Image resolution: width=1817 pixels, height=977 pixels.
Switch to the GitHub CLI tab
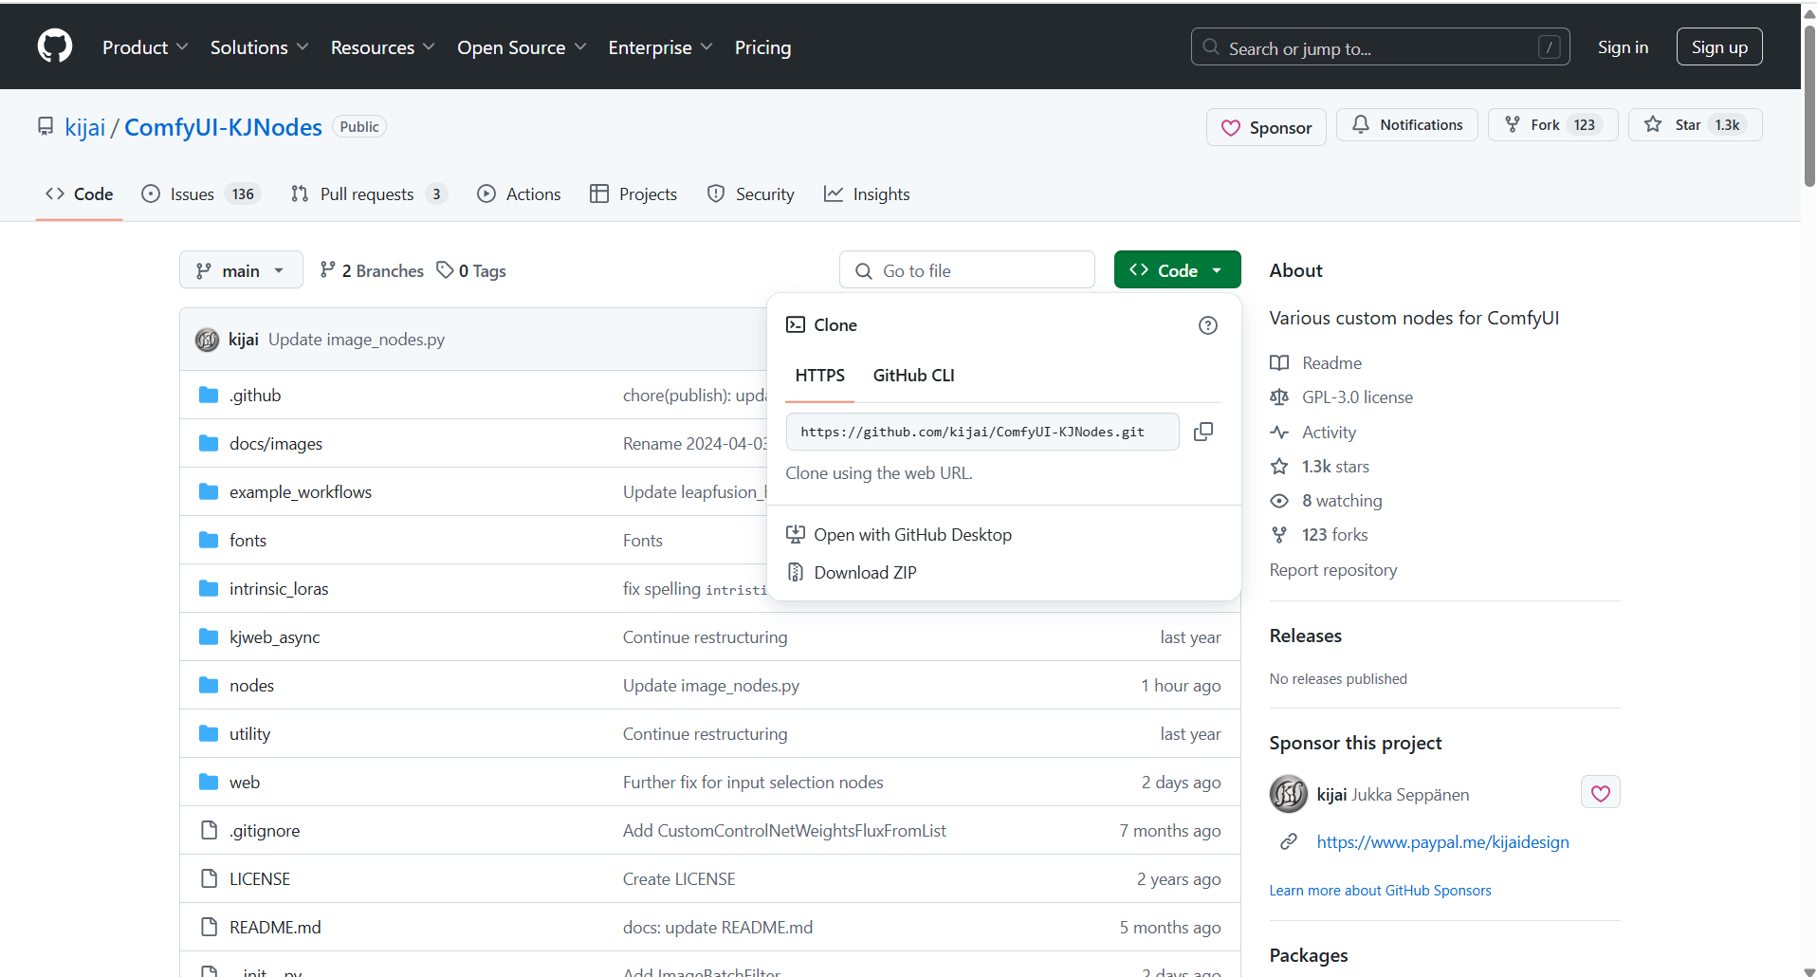click(913, 376)
